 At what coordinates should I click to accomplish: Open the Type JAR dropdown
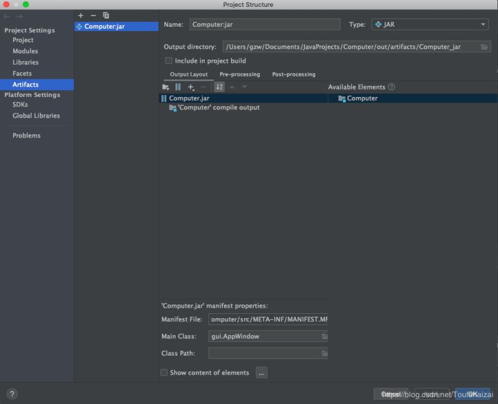[430, 24]
